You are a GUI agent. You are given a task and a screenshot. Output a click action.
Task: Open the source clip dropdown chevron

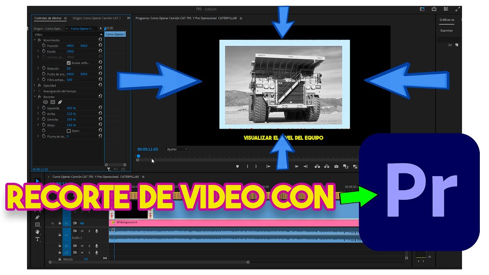67,29
